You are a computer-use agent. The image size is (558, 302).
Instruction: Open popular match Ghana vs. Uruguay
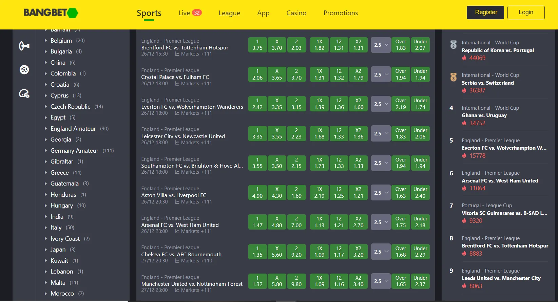[x=484, y=115]
